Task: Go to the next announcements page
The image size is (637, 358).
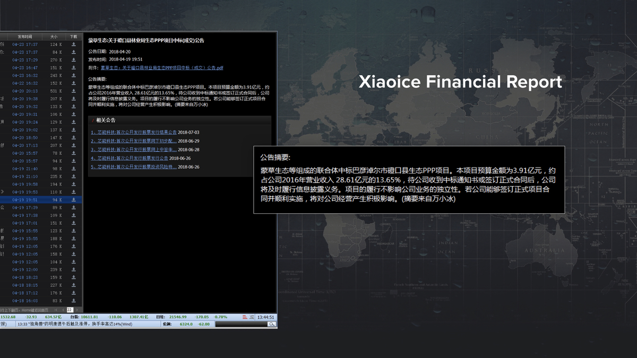Action: 76,310
